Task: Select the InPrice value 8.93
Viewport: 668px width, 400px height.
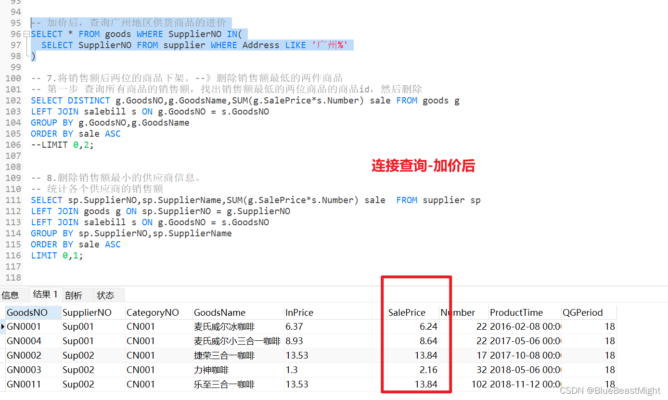Action: [x=335, y=341]
